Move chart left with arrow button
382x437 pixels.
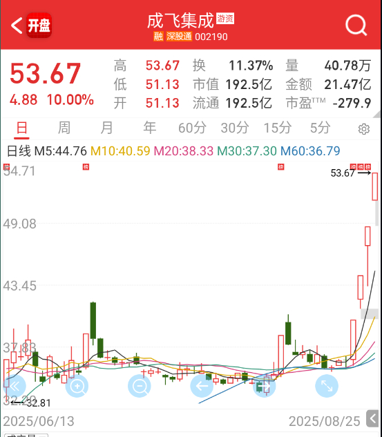coord(202,386)
